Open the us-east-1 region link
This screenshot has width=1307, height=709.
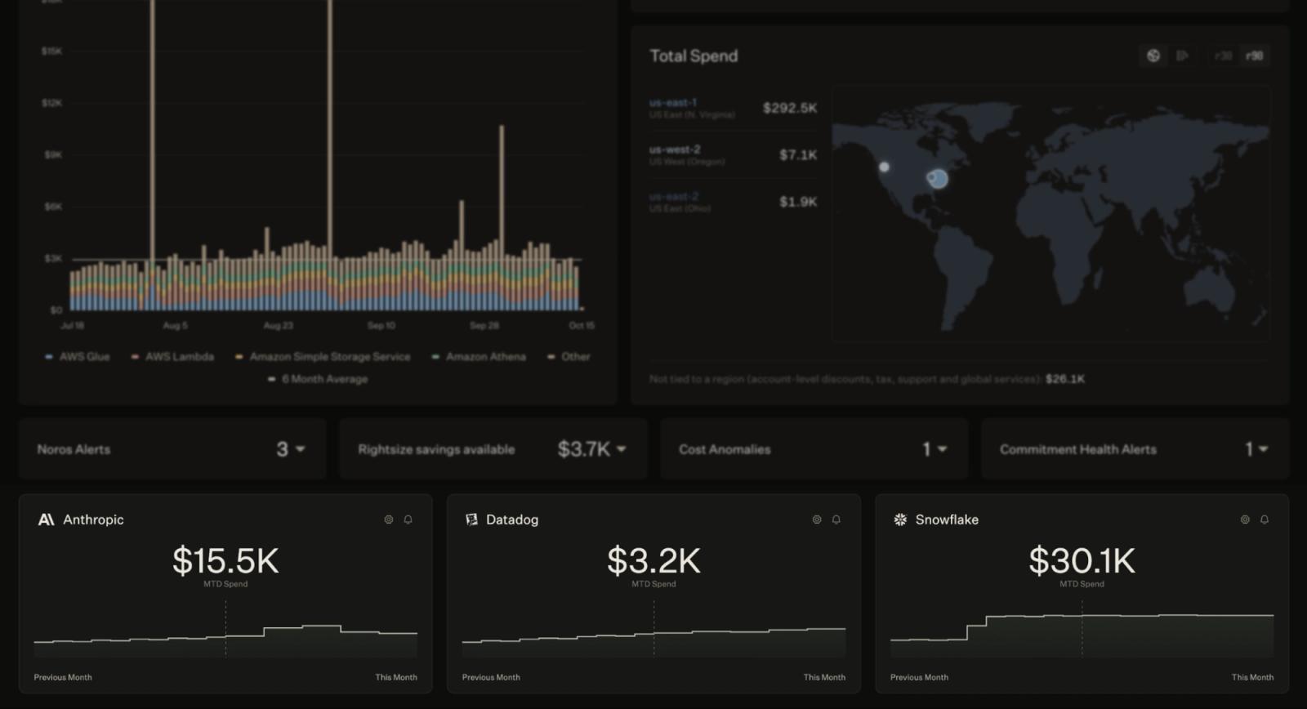pos(673,103)
